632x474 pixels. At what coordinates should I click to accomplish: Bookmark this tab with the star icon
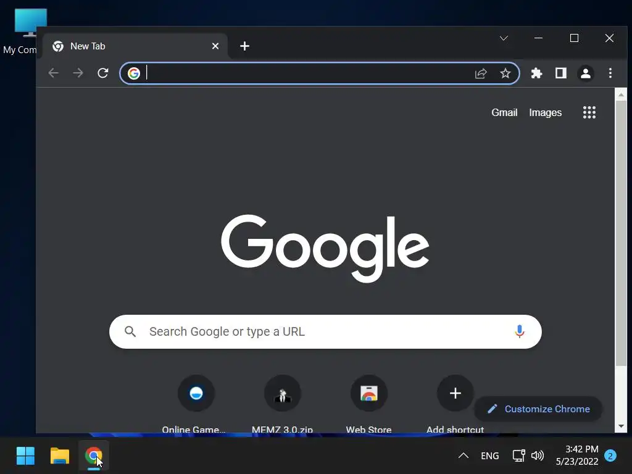505,73
